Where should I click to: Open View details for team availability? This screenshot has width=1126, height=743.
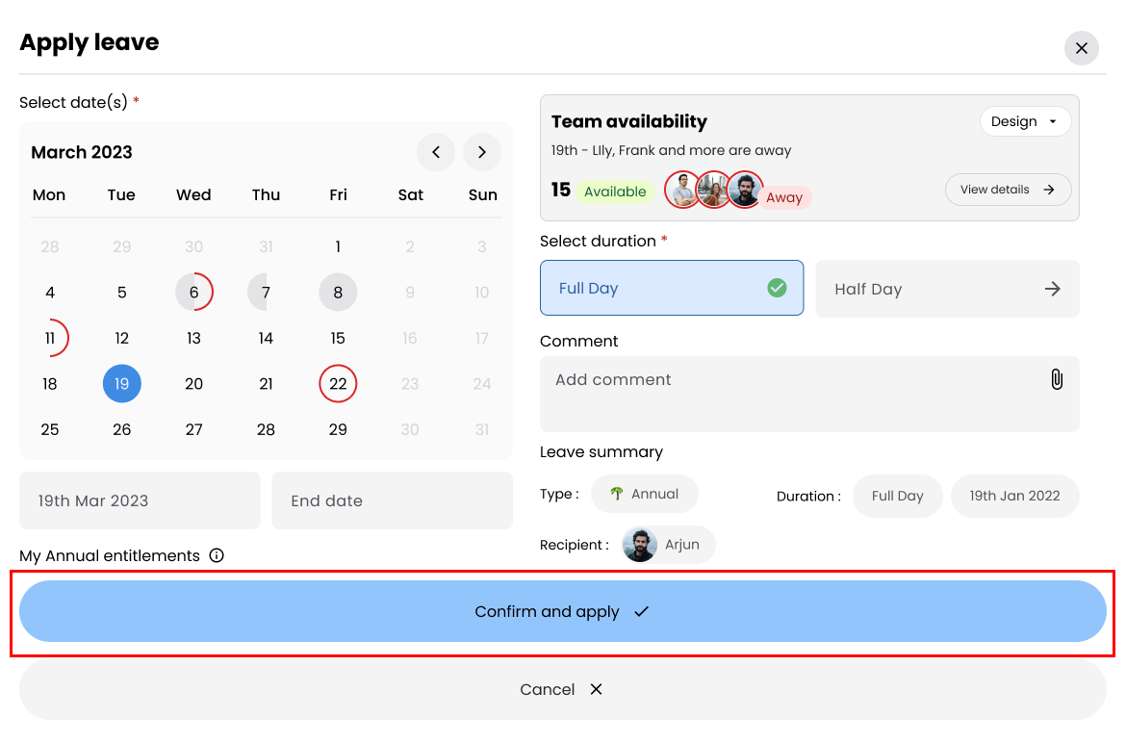pos(1008,190)
